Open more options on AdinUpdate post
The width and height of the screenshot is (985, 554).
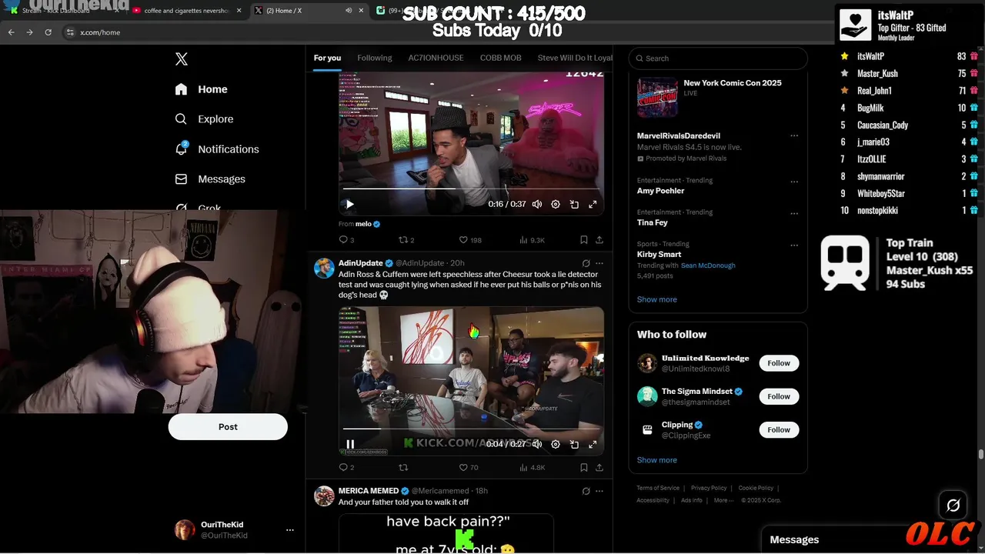coord(599,263)
